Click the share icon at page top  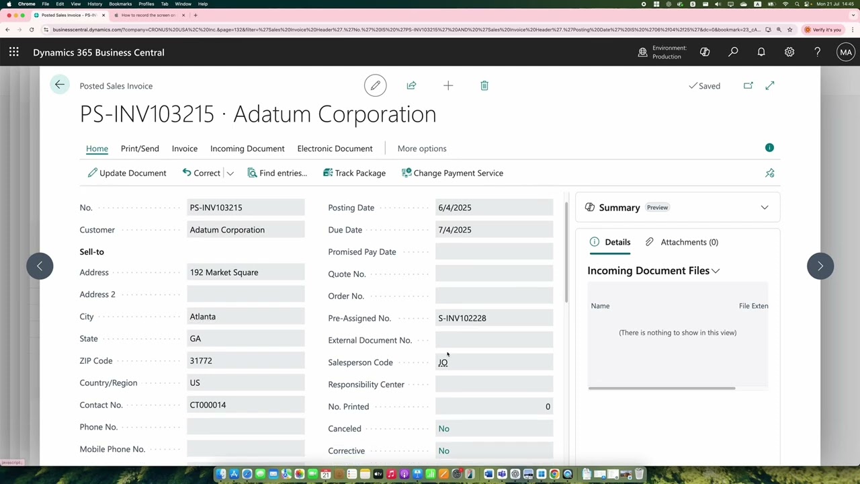pos(411,85)
